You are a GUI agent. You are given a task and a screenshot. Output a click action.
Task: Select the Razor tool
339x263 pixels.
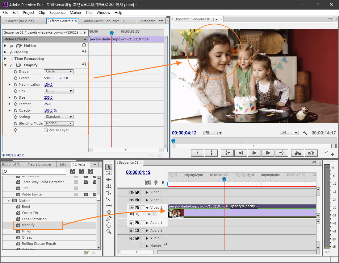[109, 199]
